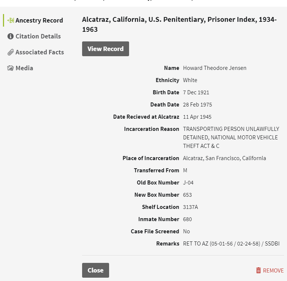287x281 pixels.
Task: Click the name Howard Theodore Jensen
Action: tap(215, 68)
